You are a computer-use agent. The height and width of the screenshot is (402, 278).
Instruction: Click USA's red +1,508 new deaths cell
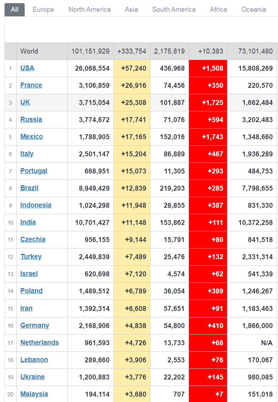(x=208, y=68)
